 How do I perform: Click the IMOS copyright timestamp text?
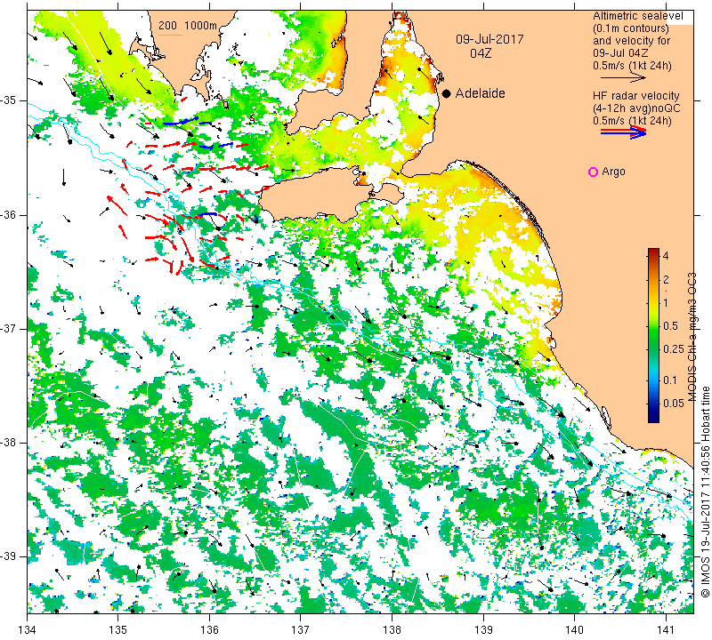(705, 492)
